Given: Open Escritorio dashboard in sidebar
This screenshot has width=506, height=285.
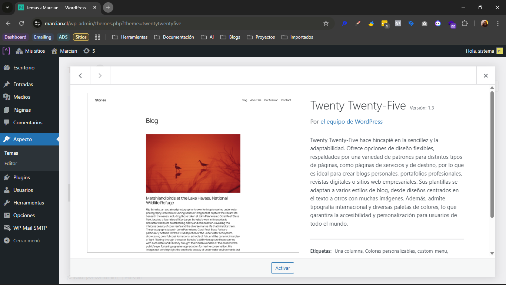Looking at the screenshot, I should pyautogui.click(x=24, y=68).
